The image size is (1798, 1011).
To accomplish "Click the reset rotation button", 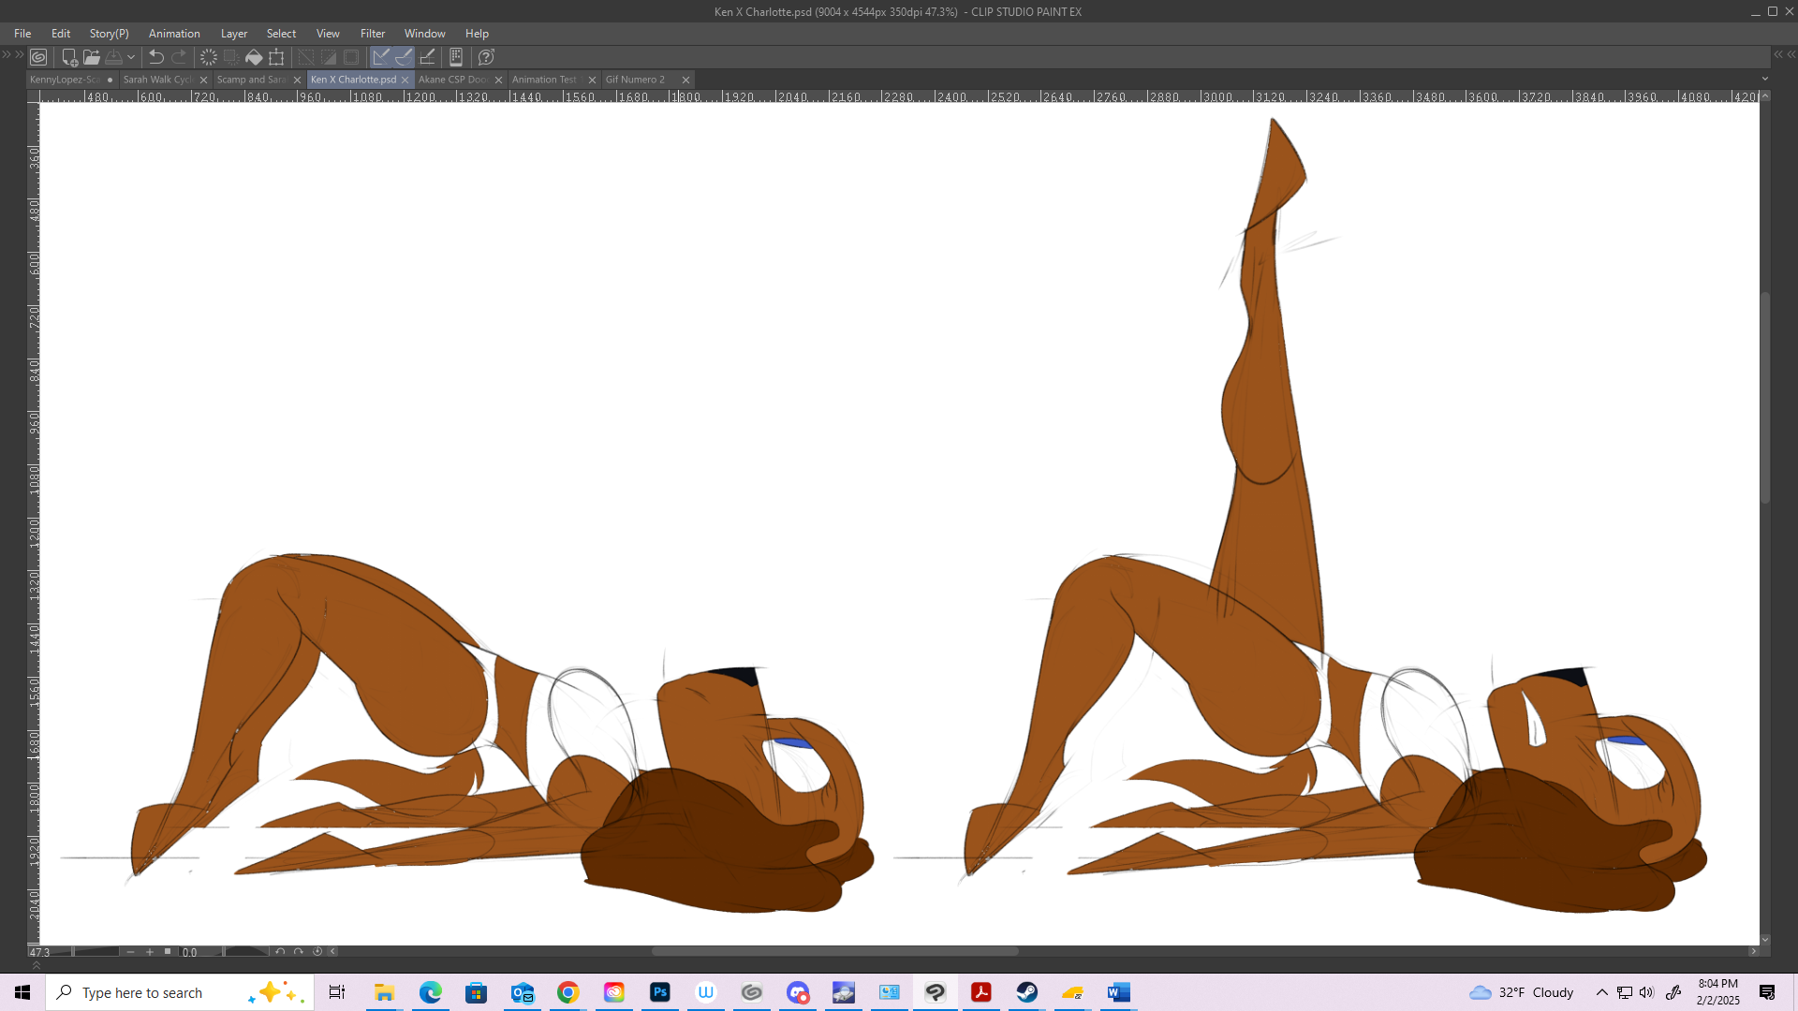I will pyautogui.click(x=317, y=952).
